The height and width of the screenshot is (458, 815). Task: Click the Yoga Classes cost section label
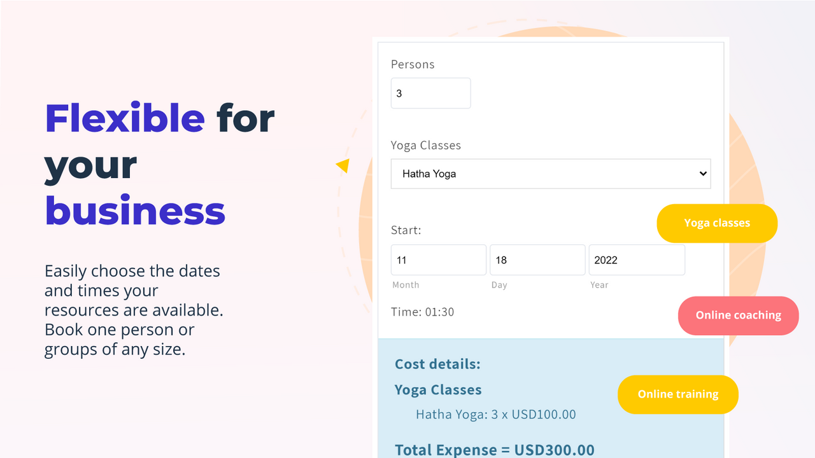[438, 389]
